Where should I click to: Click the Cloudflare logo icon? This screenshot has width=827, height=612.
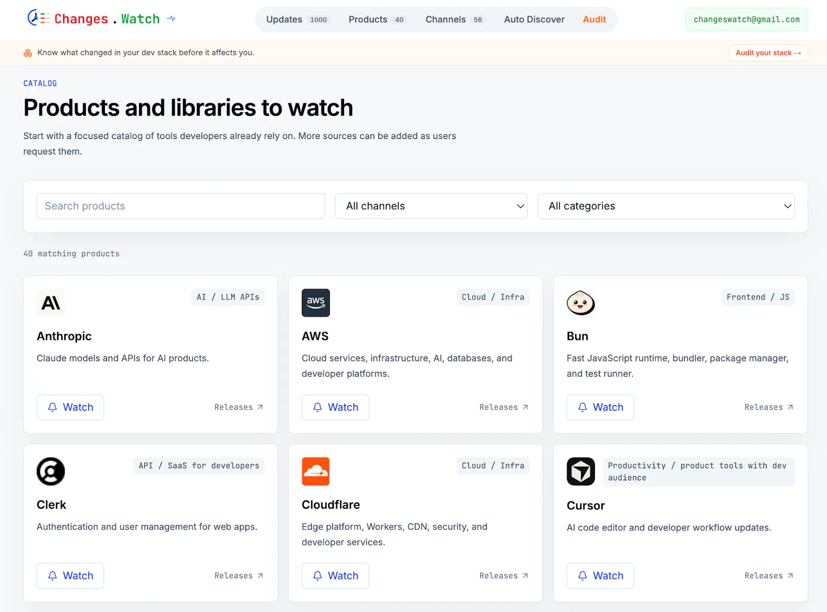click(x=316, y=471)
